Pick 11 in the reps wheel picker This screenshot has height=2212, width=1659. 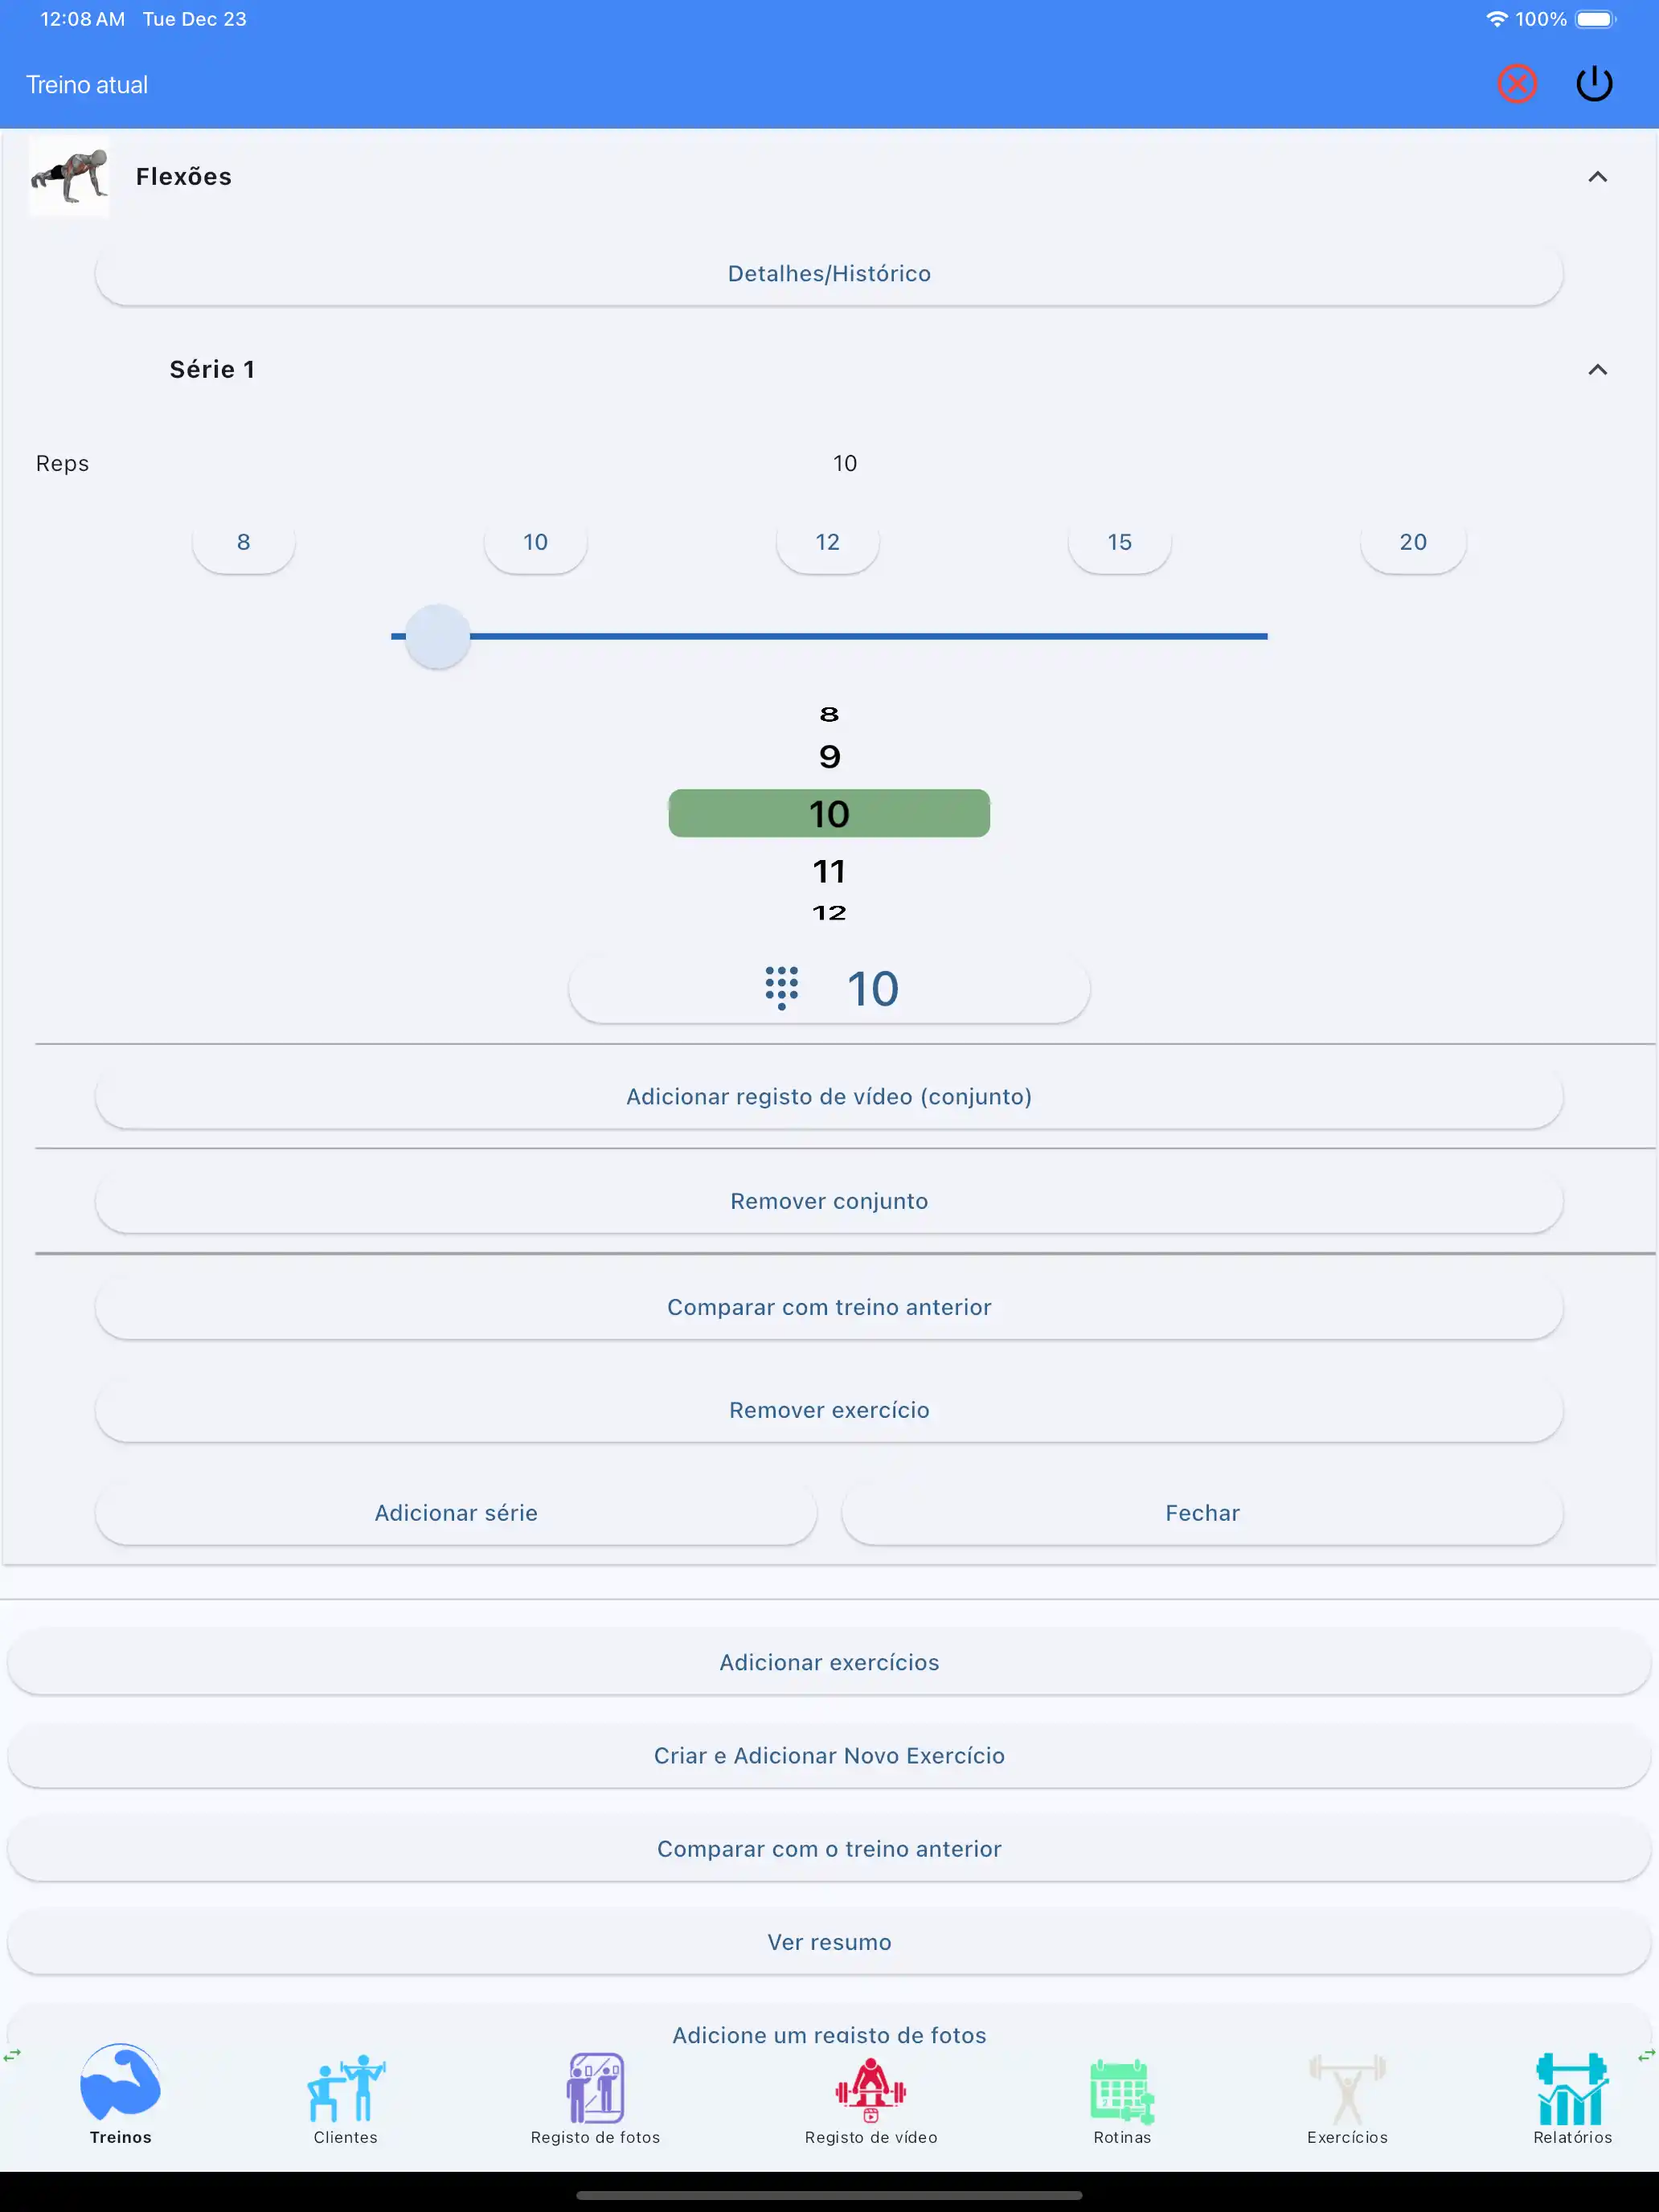pyautogui.click(x=829, y=871)
